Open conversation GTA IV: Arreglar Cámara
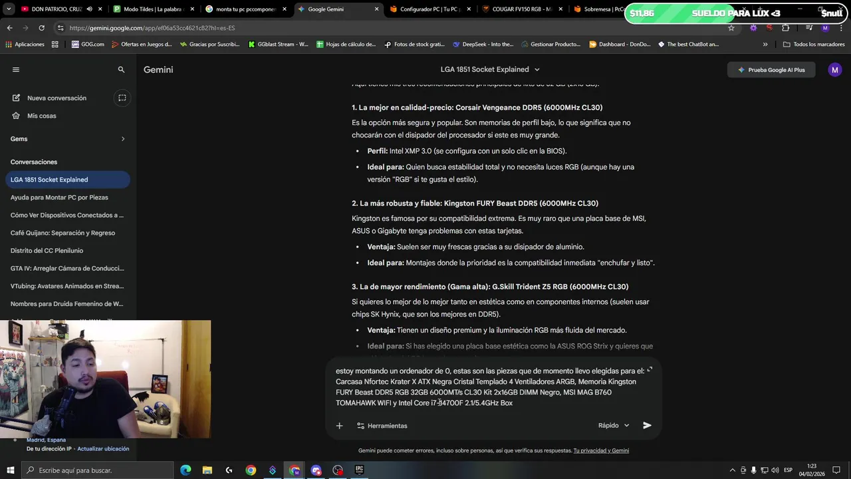Image resolution: width=851 pixels, height=479 pixels. [68, 268]
